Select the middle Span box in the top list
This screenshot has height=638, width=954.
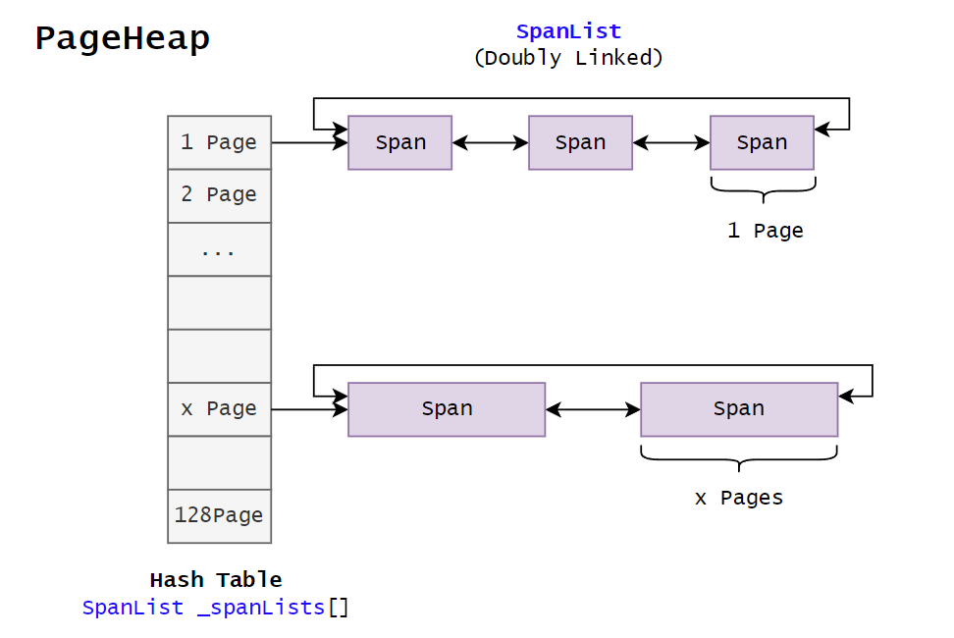[x=580, y=143]
